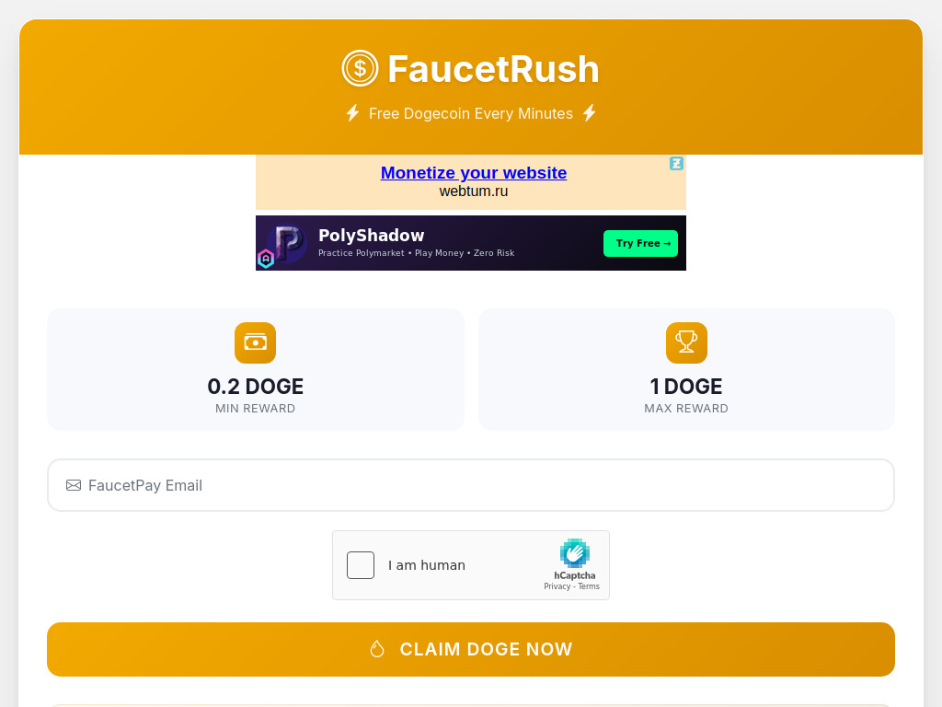Click the Try Free button on PolyShadow banner
The height and width of the screenshot is (707, 942).
point(640,243)
